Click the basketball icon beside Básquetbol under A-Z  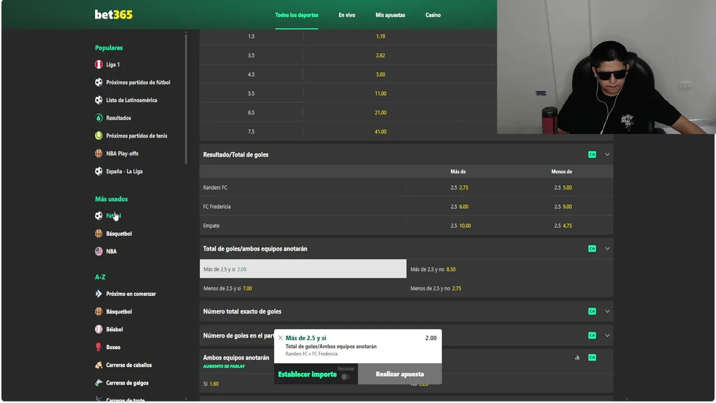[x=99, y=312]
